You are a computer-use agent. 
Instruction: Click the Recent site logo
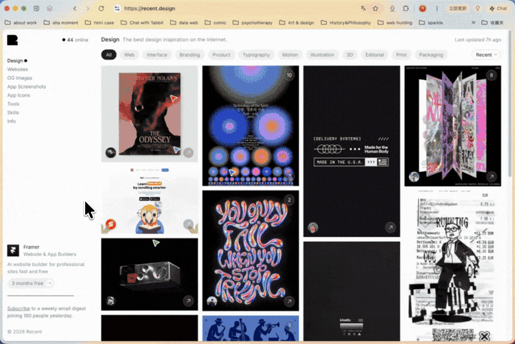[12, 40]
